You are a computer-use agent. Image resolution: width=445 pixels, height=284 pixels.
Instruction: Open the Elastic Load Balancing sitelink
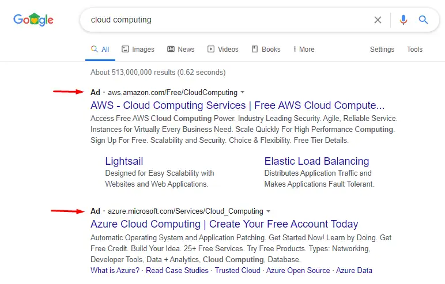click(316, 161)
